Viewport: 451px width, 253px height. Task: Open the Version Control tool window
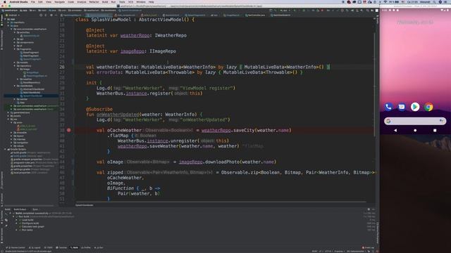16,247
